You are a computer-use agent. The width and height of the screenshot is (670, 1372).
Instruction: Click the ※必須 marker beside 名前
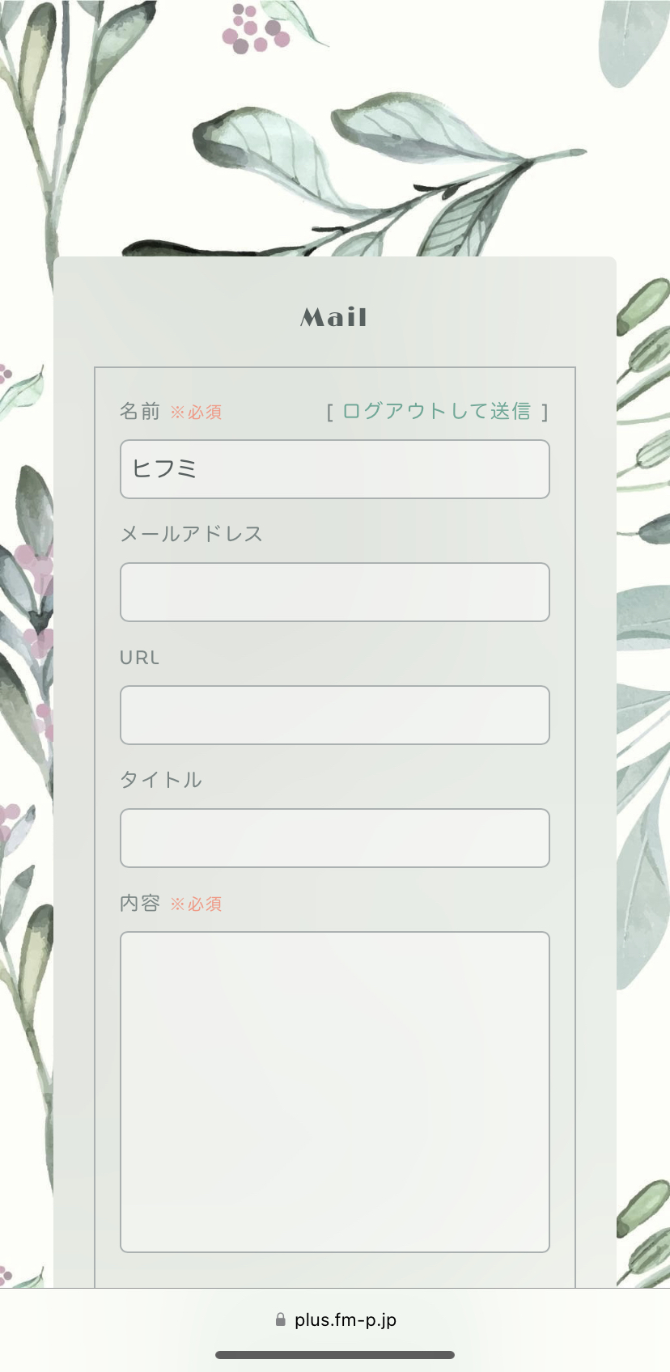[196, 413]
